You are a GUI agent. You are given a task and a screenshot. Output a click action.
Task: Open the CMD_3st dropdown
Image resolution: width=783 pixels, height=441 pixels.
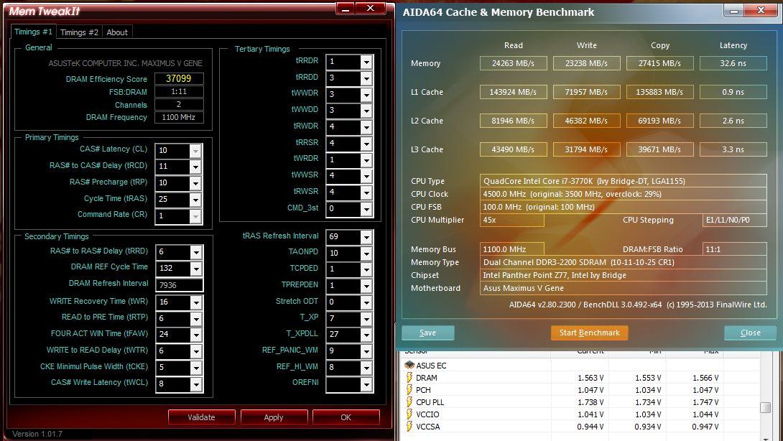(x=366, y=209)
